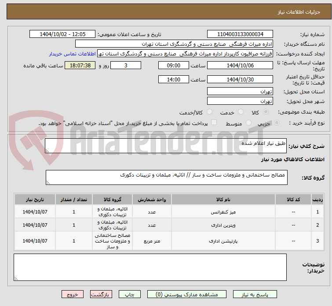Click the کد کالا column header
Screen dimensions: 332x306
click(293, 199)
